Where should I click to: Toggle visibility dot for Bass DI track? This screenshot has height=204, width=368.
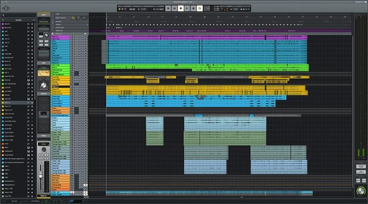tap(32, 24)
